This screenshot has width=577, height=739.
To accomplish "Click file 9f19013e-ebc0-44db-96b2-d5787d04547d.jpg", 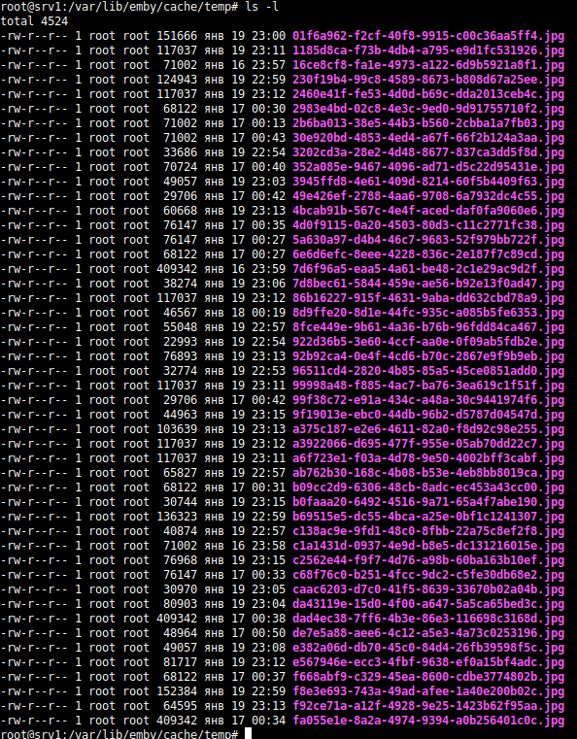I will click(x=428, y=415).
